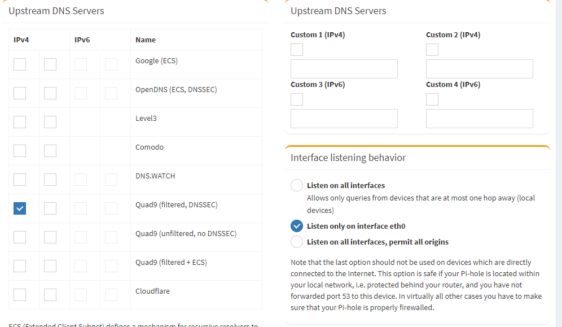Enable second IPv4 checkbox for Cloudflare

coord(50,295)
